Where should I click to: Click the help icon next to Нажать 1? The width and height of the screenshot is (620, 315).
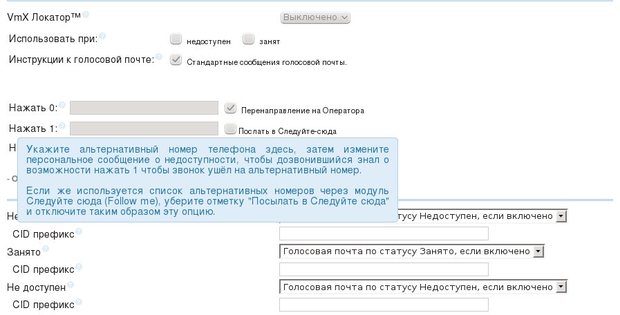(62, 126)
